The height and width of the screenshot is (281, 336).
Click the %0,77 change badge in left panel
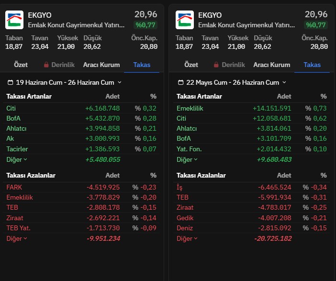tap(146, 25)
